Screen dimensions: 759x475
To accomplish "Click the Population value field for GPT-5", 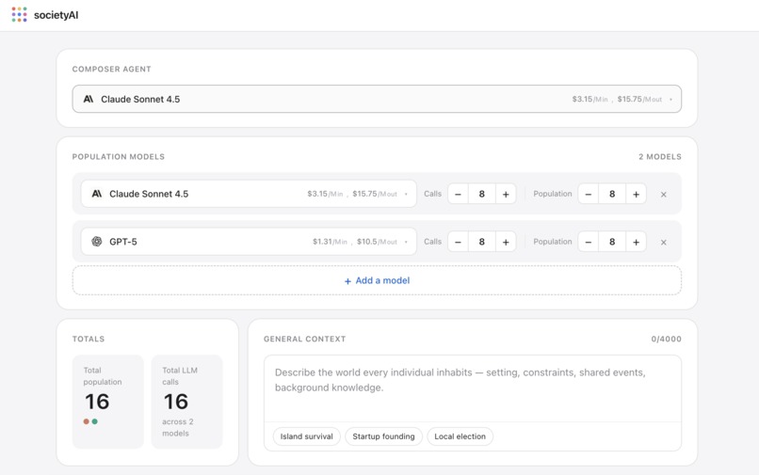I will pos(612,242).
